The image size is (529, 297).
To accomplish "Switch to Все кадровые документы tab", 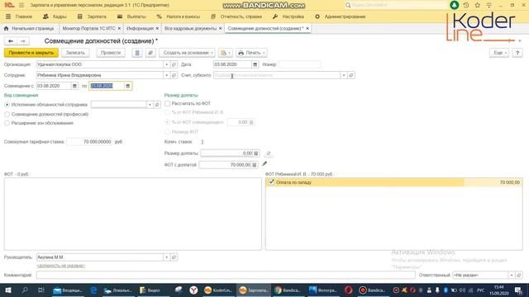I will [191, 28].
